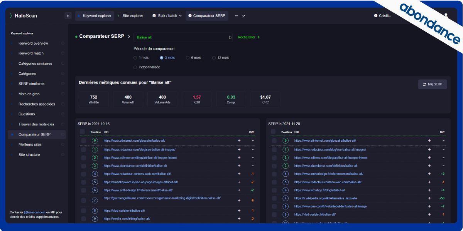Image resolution: width=463 pixels, height=231 pixels.
Task: Tick the select-all checkbox in 2024-10-16 SERP header
Action: pyautogui.click(x=82, y=132)
